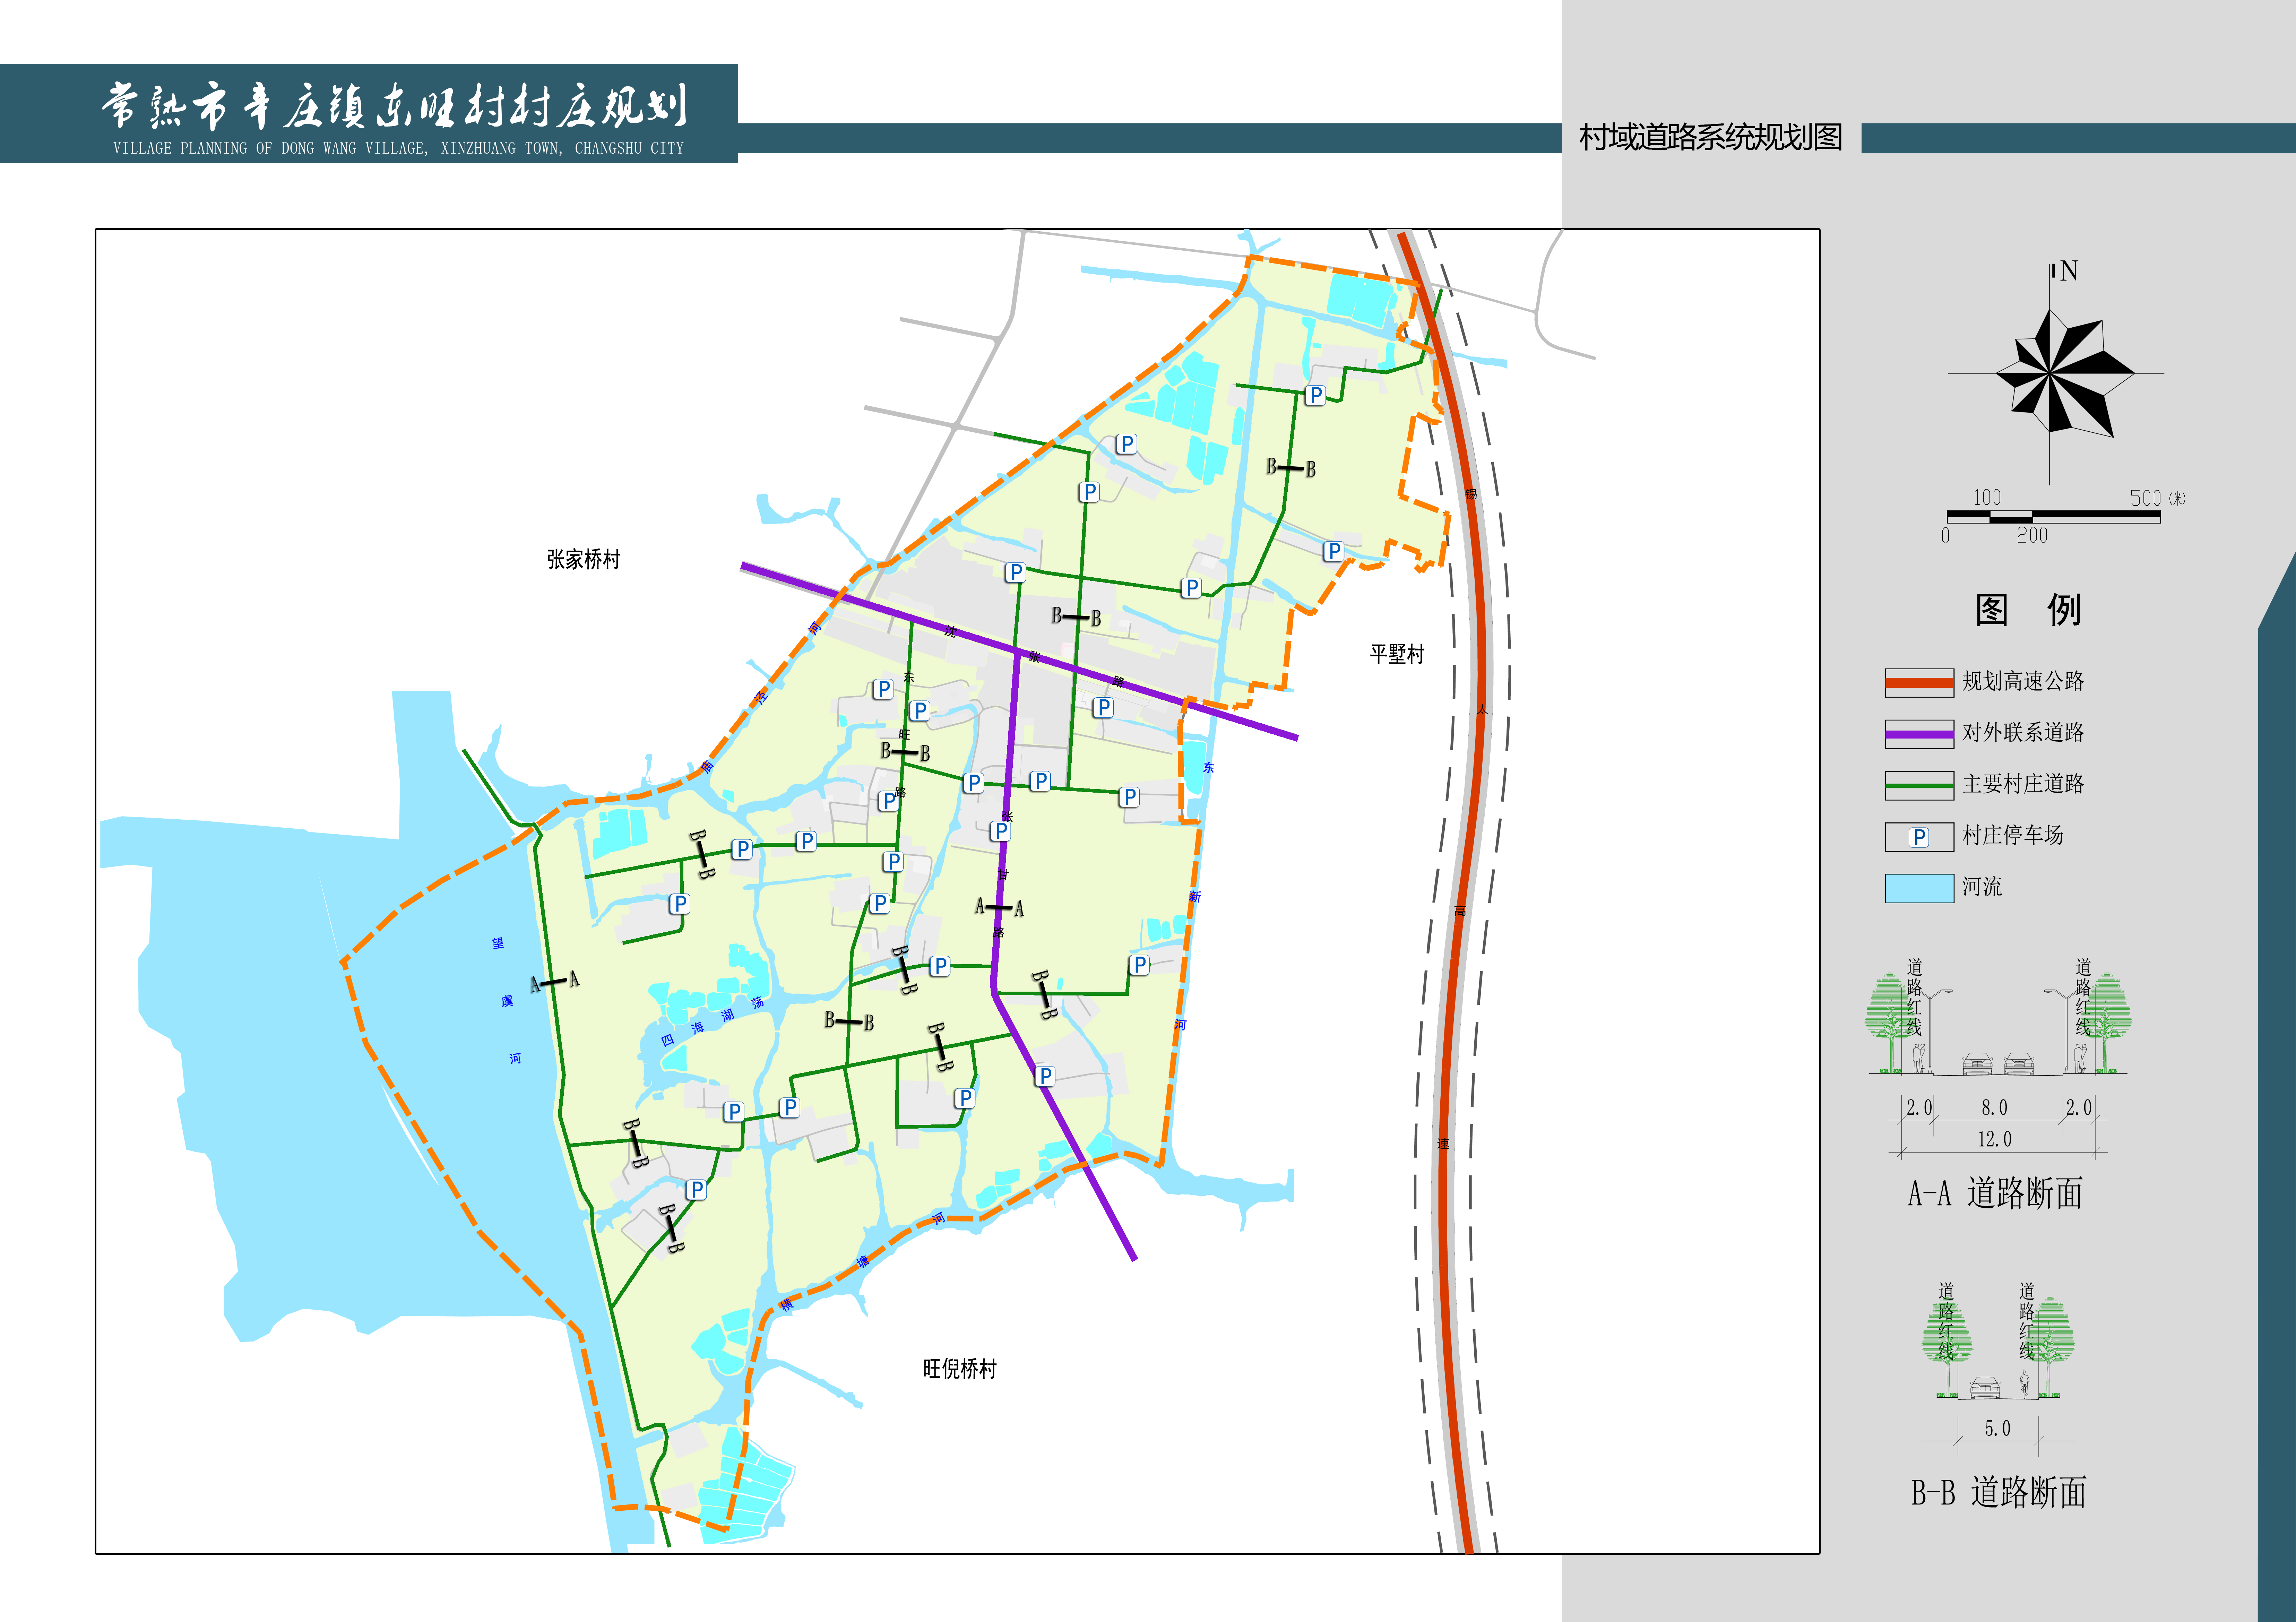
Task: Click the 平墅村 village label
Action: pyautogui.click(x=1397, y=654)
